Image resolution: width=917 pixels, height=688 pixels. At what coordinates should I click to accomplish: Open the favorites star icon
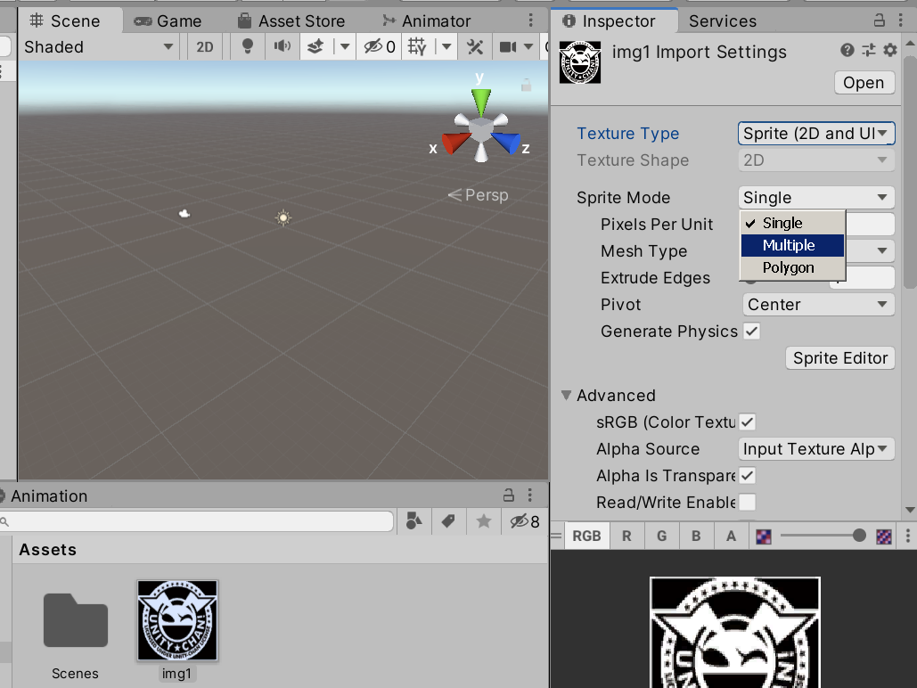click(x=484, y=520)
